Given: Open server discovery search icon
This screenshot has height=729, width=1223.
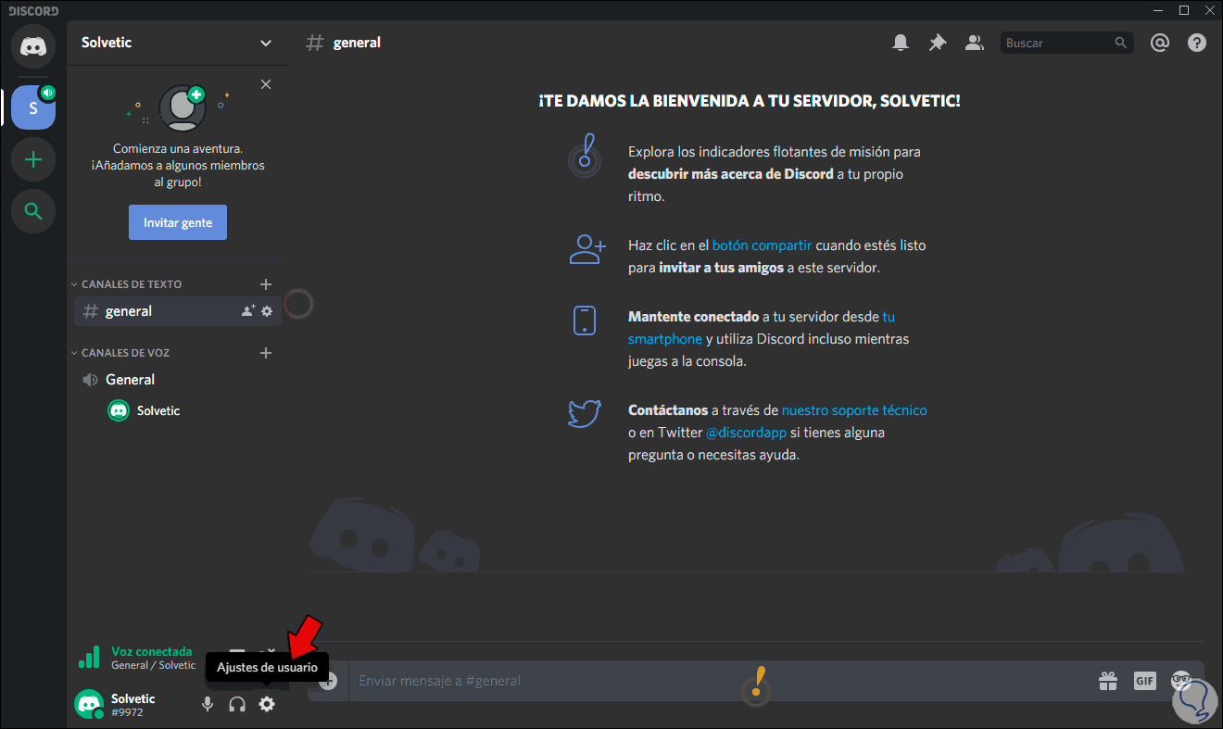Looking at the screenshot, I should [x=33, y=212].
